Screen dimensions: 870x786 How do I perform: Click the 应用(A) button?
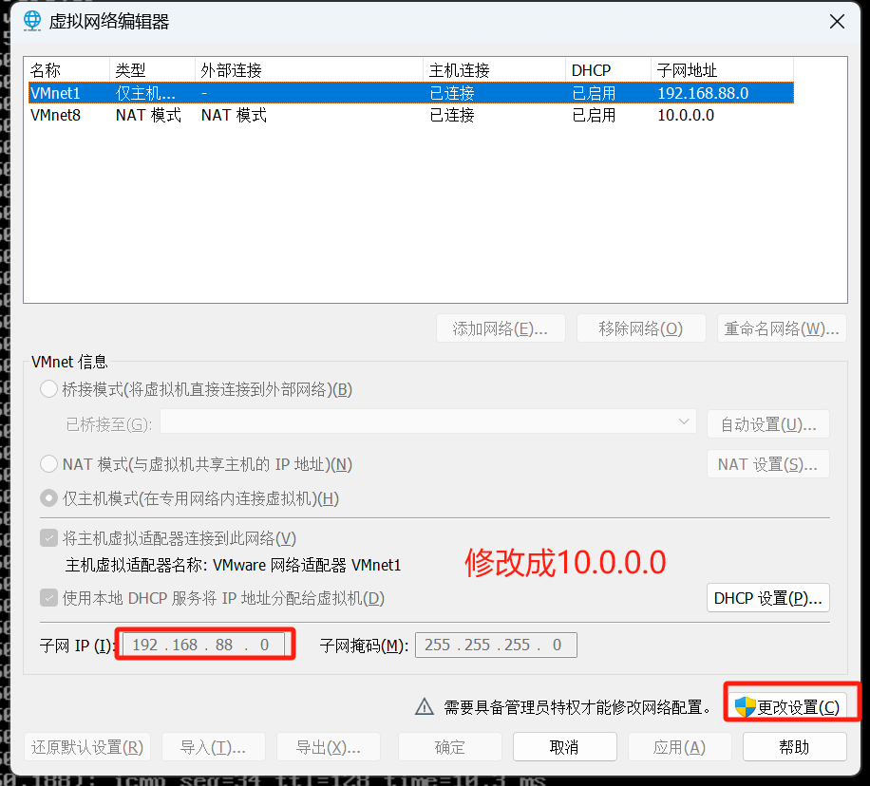pos(680,747)
